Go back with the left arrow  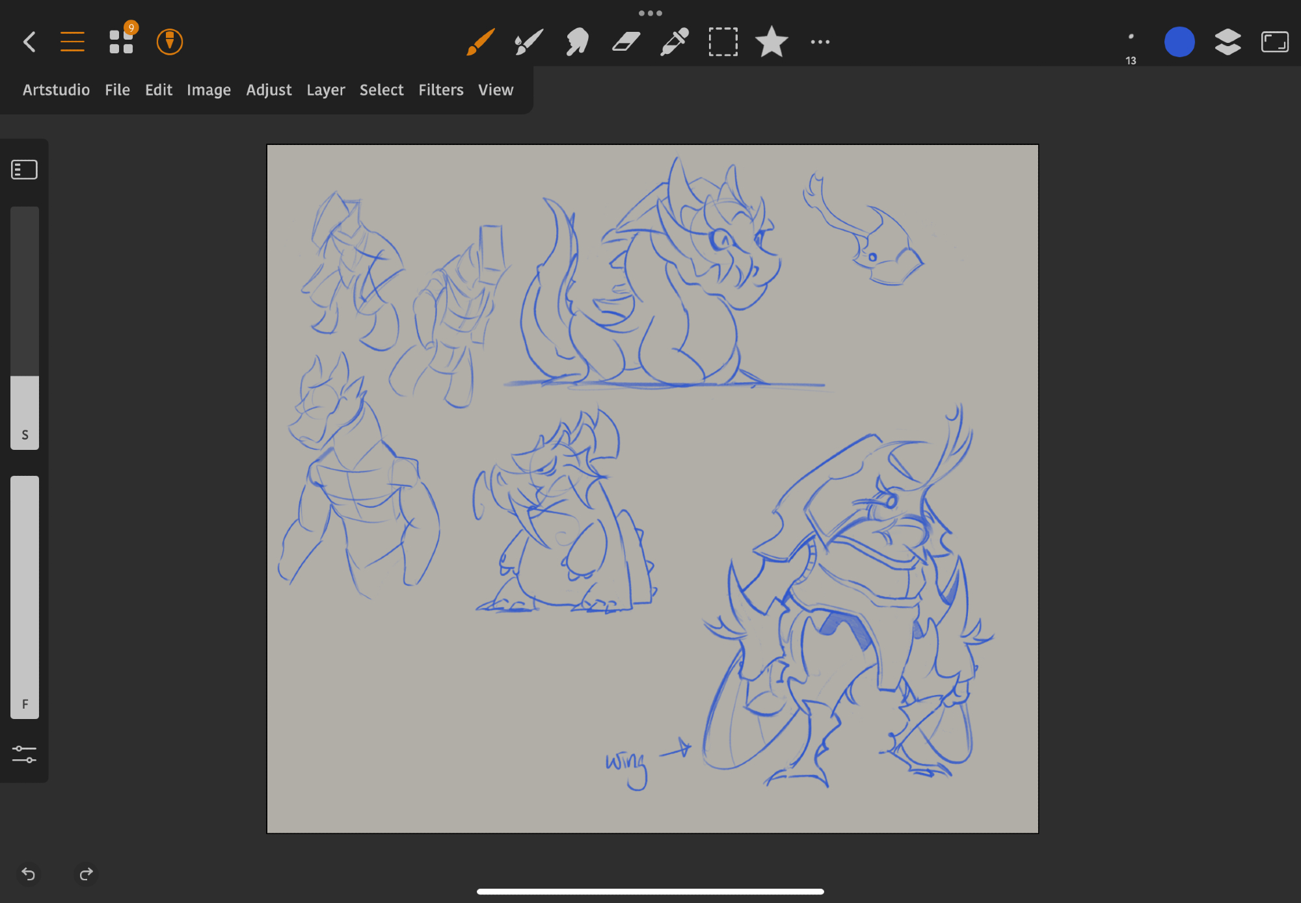[29, 42]
